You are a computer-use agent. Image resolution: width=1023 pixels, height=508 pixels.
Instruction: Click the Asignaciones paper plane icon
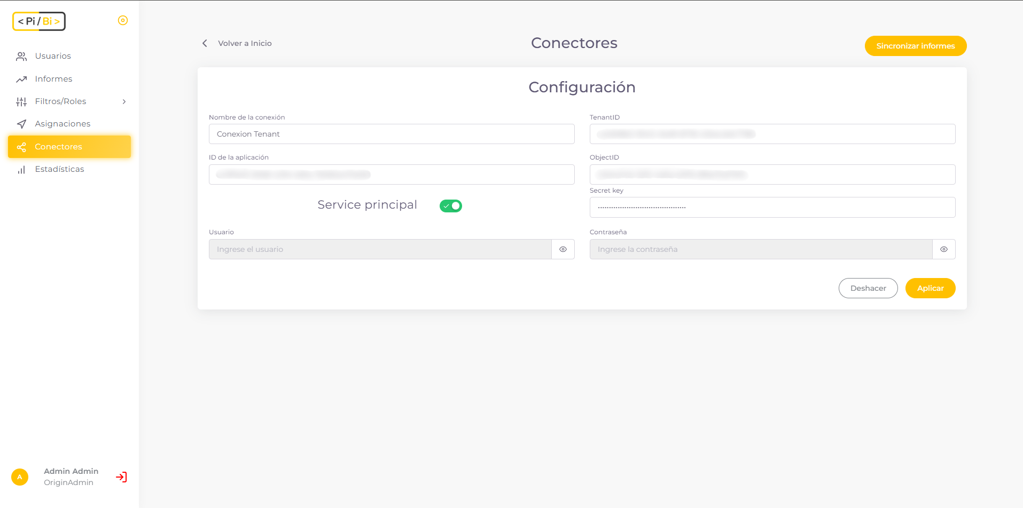tap(21, 124)
